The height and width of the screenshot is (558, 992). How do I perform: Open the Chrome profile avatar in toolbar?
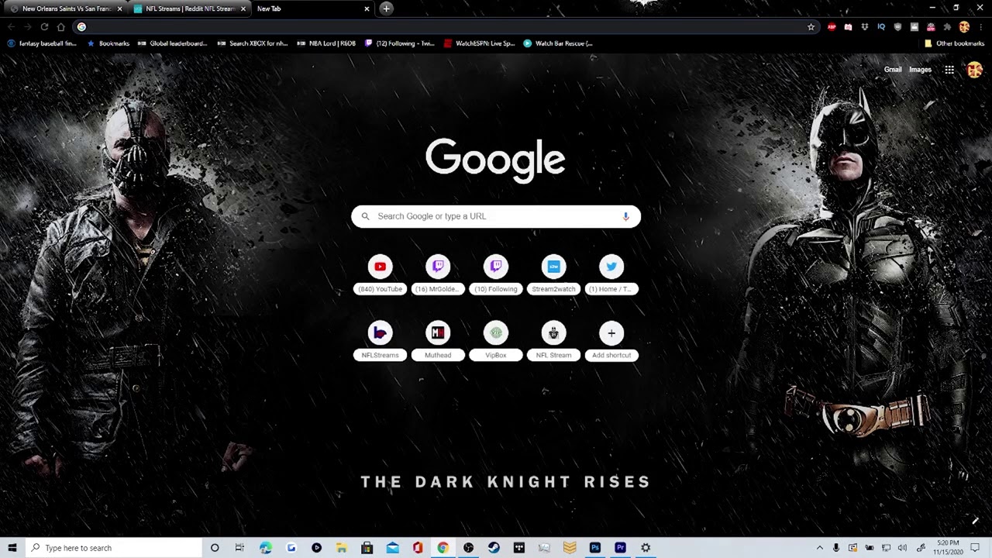pyautogui.click(x=964, y=27)
